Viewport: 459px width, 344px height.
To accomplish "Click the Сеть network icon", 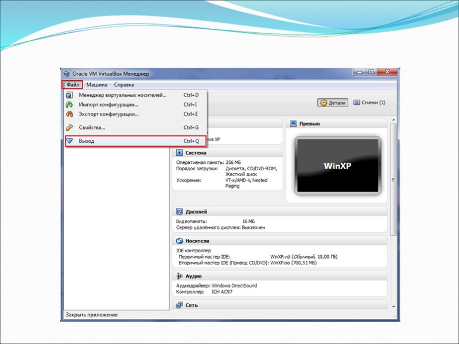I will (180, 305).
